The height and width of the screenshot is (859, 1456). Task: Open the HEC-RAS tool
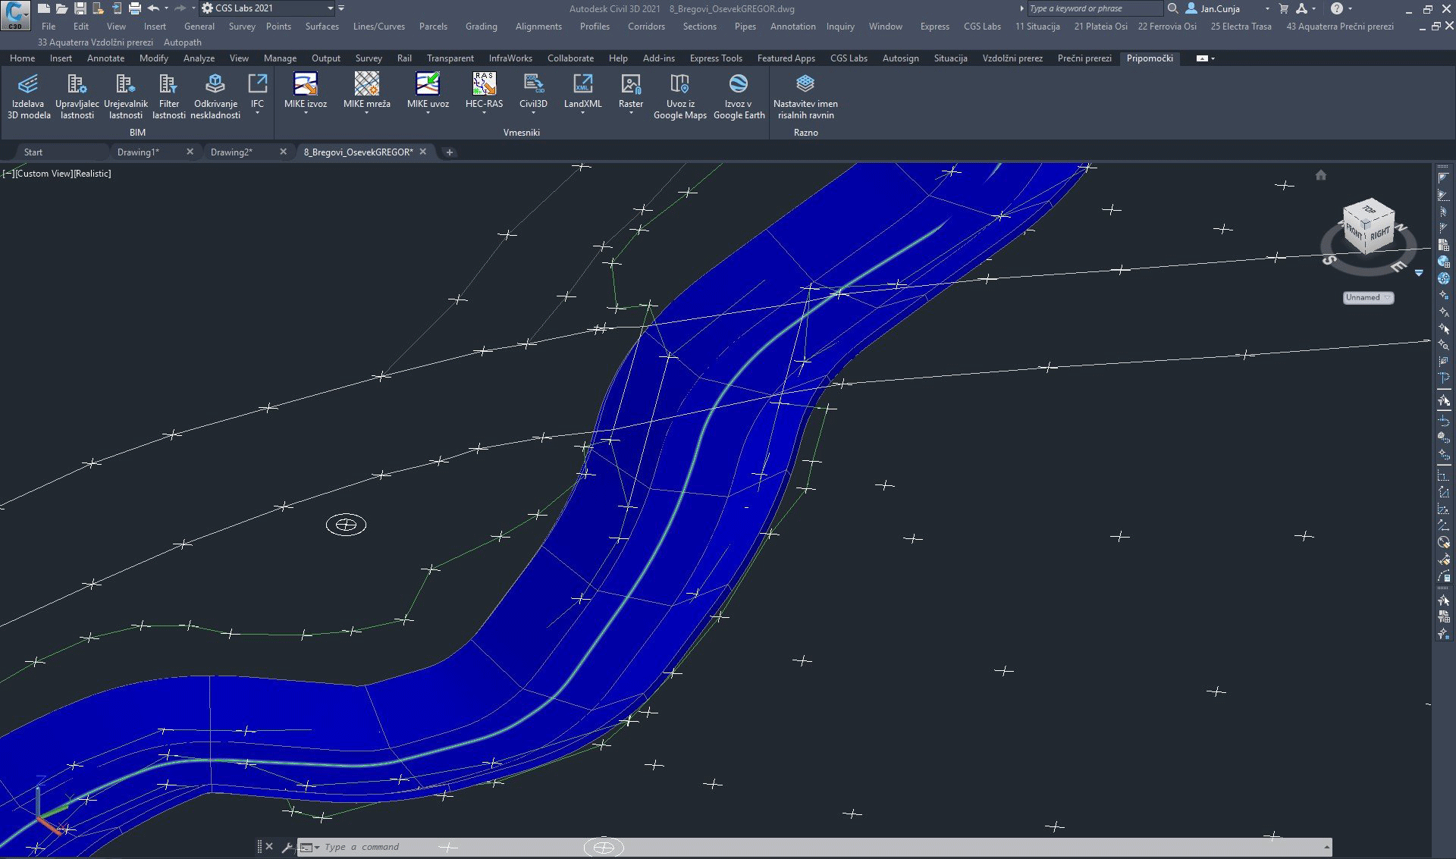click(x=484, y=85)
